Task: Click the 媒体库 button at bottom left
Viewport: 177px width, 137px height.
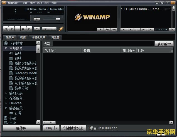Action: pyautogui.click(x=21, y=128)
